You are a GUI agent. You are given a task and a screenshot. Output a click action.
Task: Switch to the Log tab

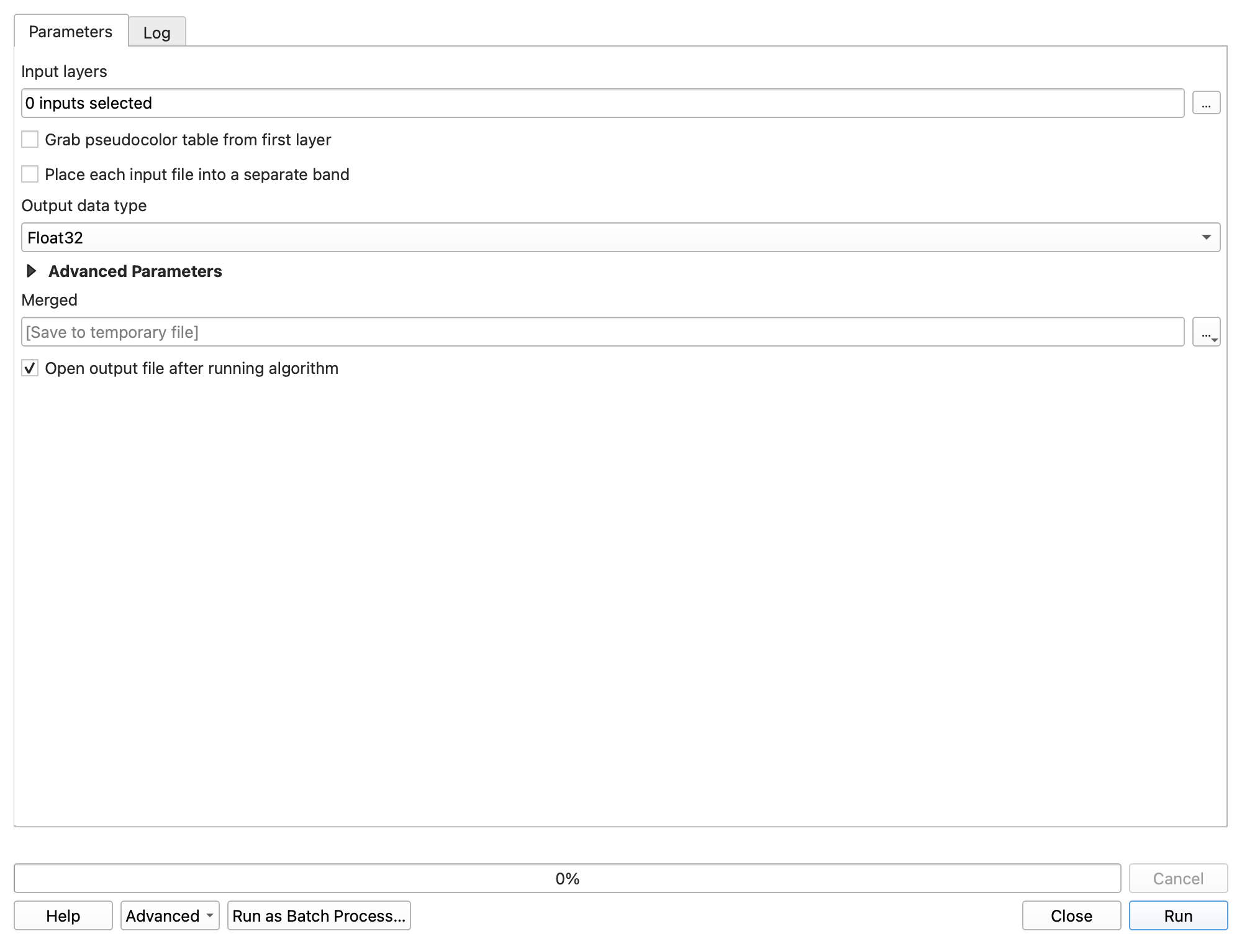(x=156, y=32)
